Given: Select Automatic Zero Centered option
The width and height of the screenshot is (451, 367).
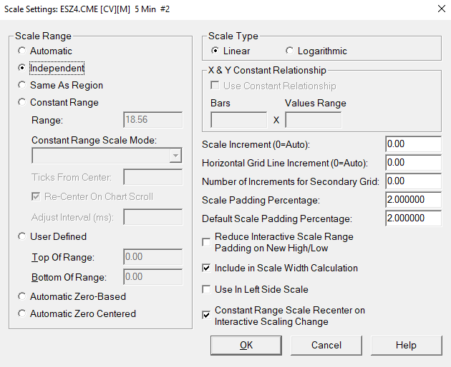Looking at the screenshot, I should click(23, 314).
